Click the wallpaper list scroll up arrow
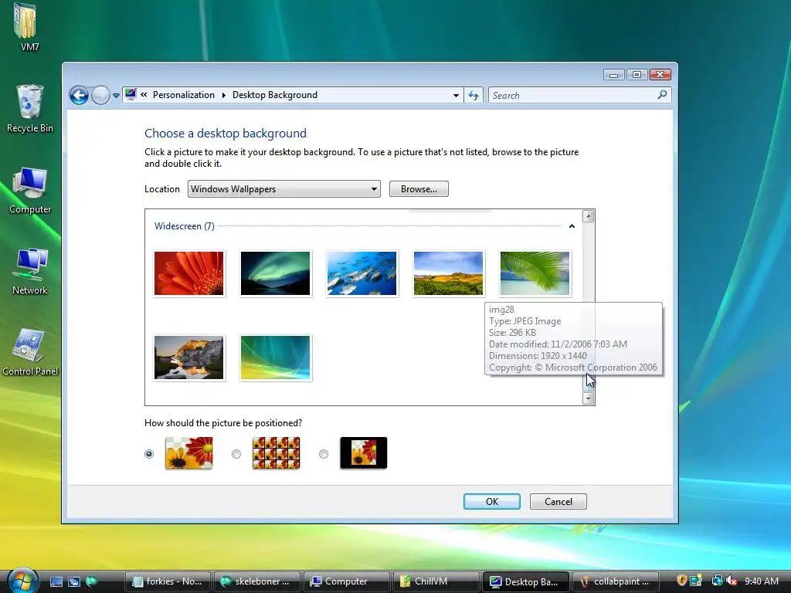Screen dimensions: 791x593 click(x=588, y=216)
